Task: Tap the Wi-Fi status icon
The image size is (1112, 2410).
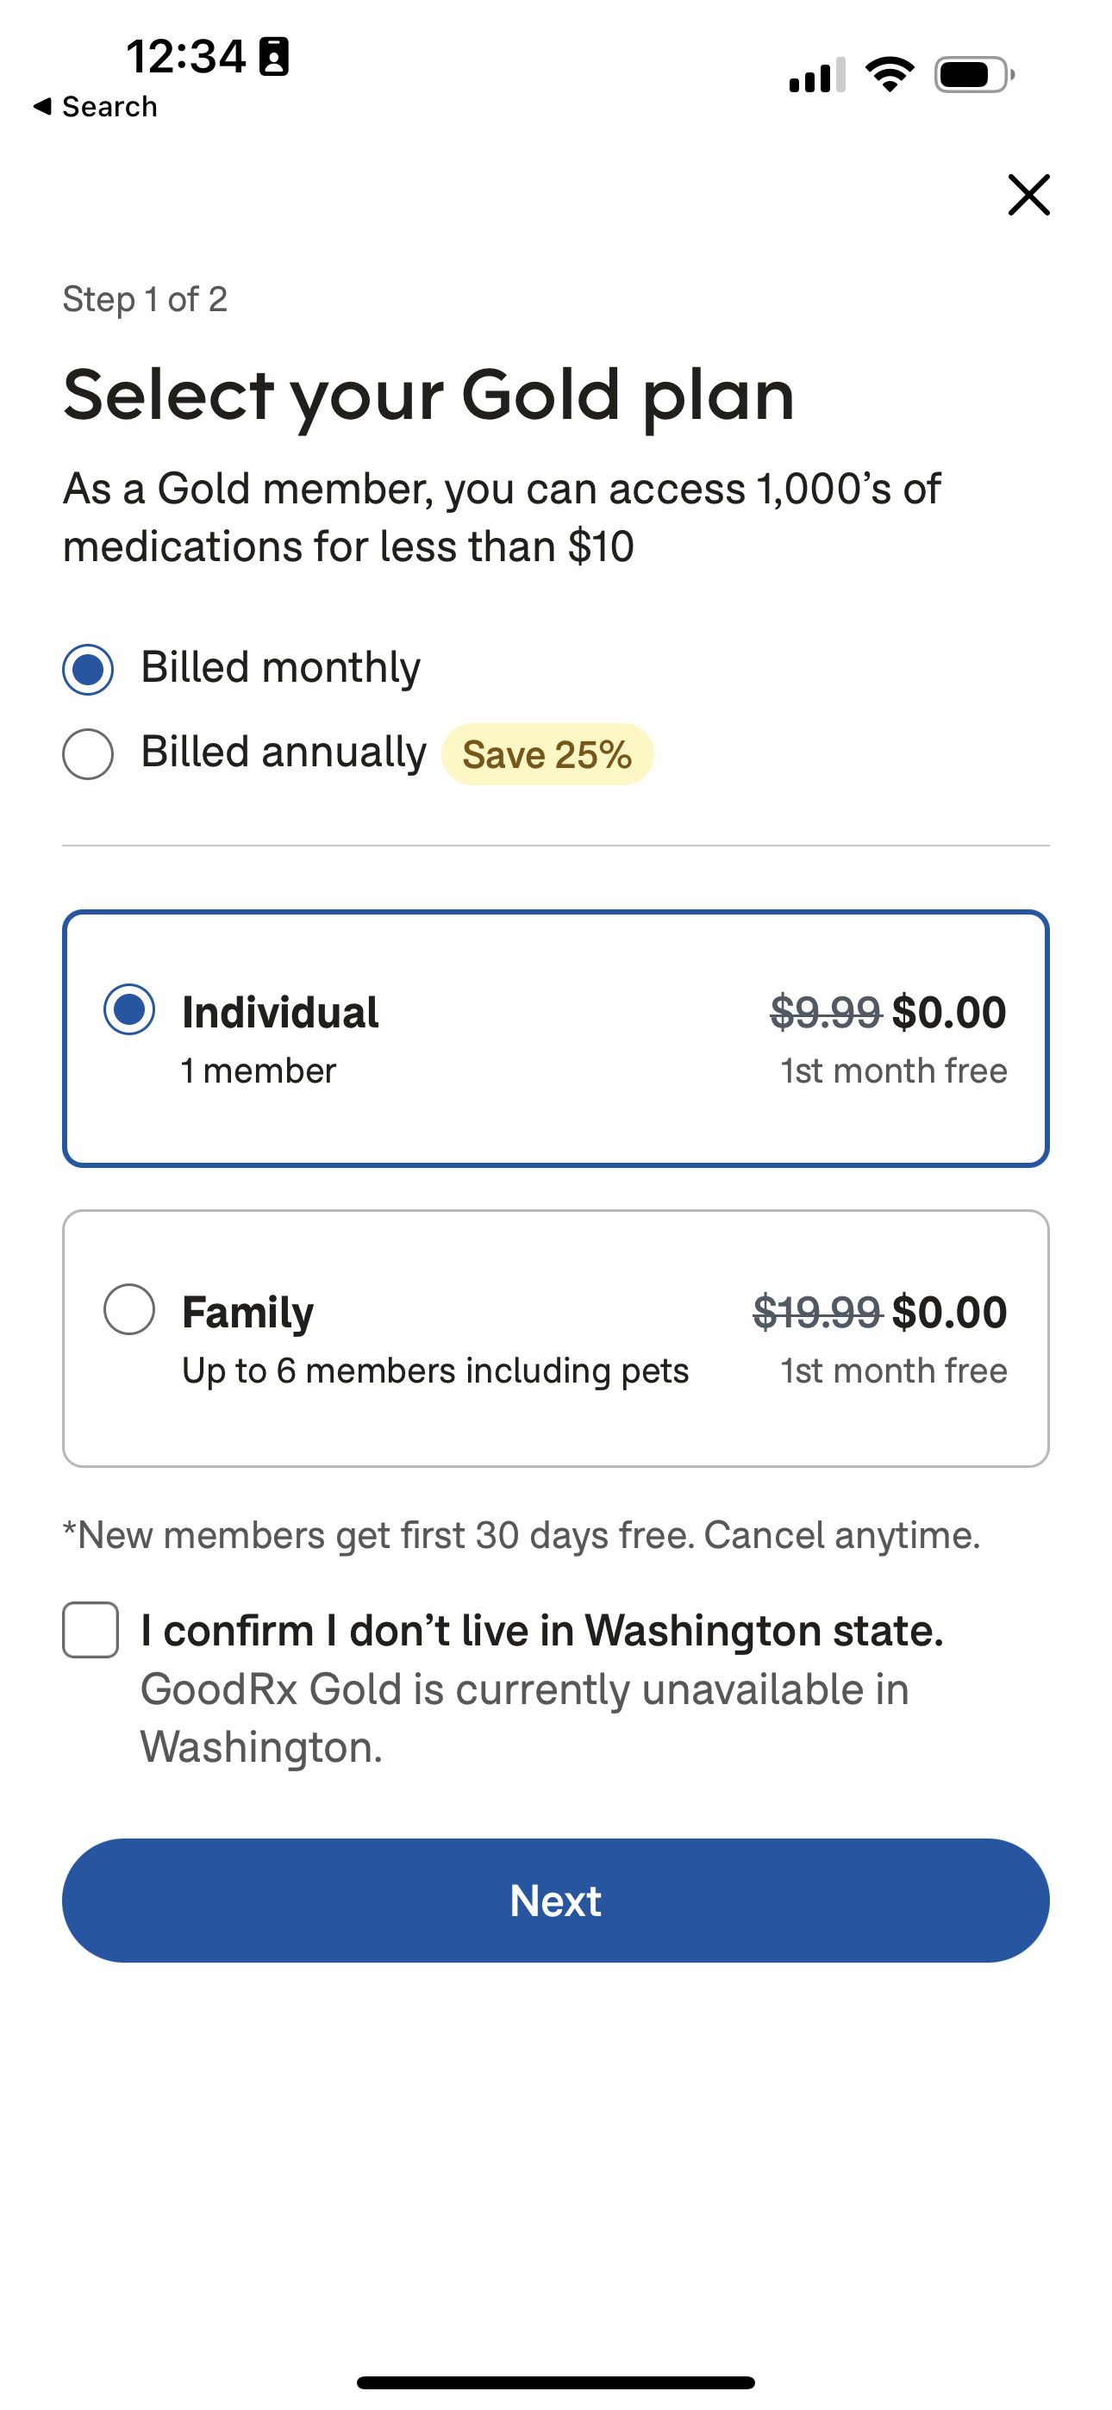Action: [x=888, y=75]
